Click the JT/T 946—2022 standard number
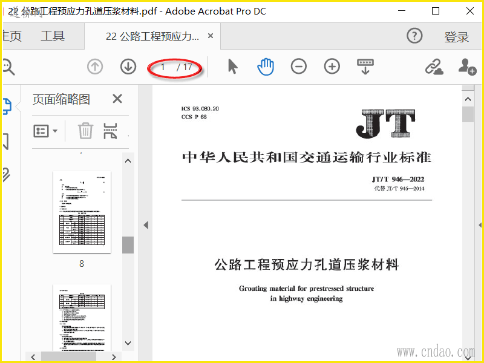This screenshot has width=484, height=363. pos(398,179)
